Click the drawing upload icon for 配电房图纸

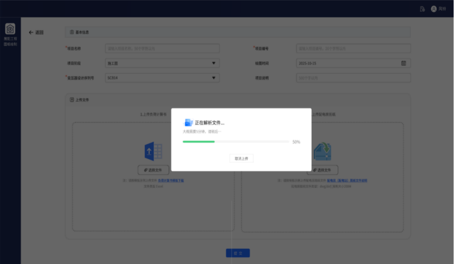[x=322, y=151]
